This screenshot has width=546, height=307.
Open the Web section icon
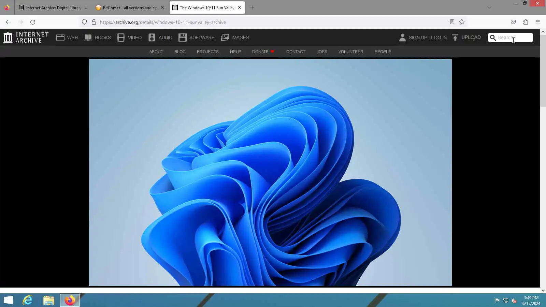(60, 38)
